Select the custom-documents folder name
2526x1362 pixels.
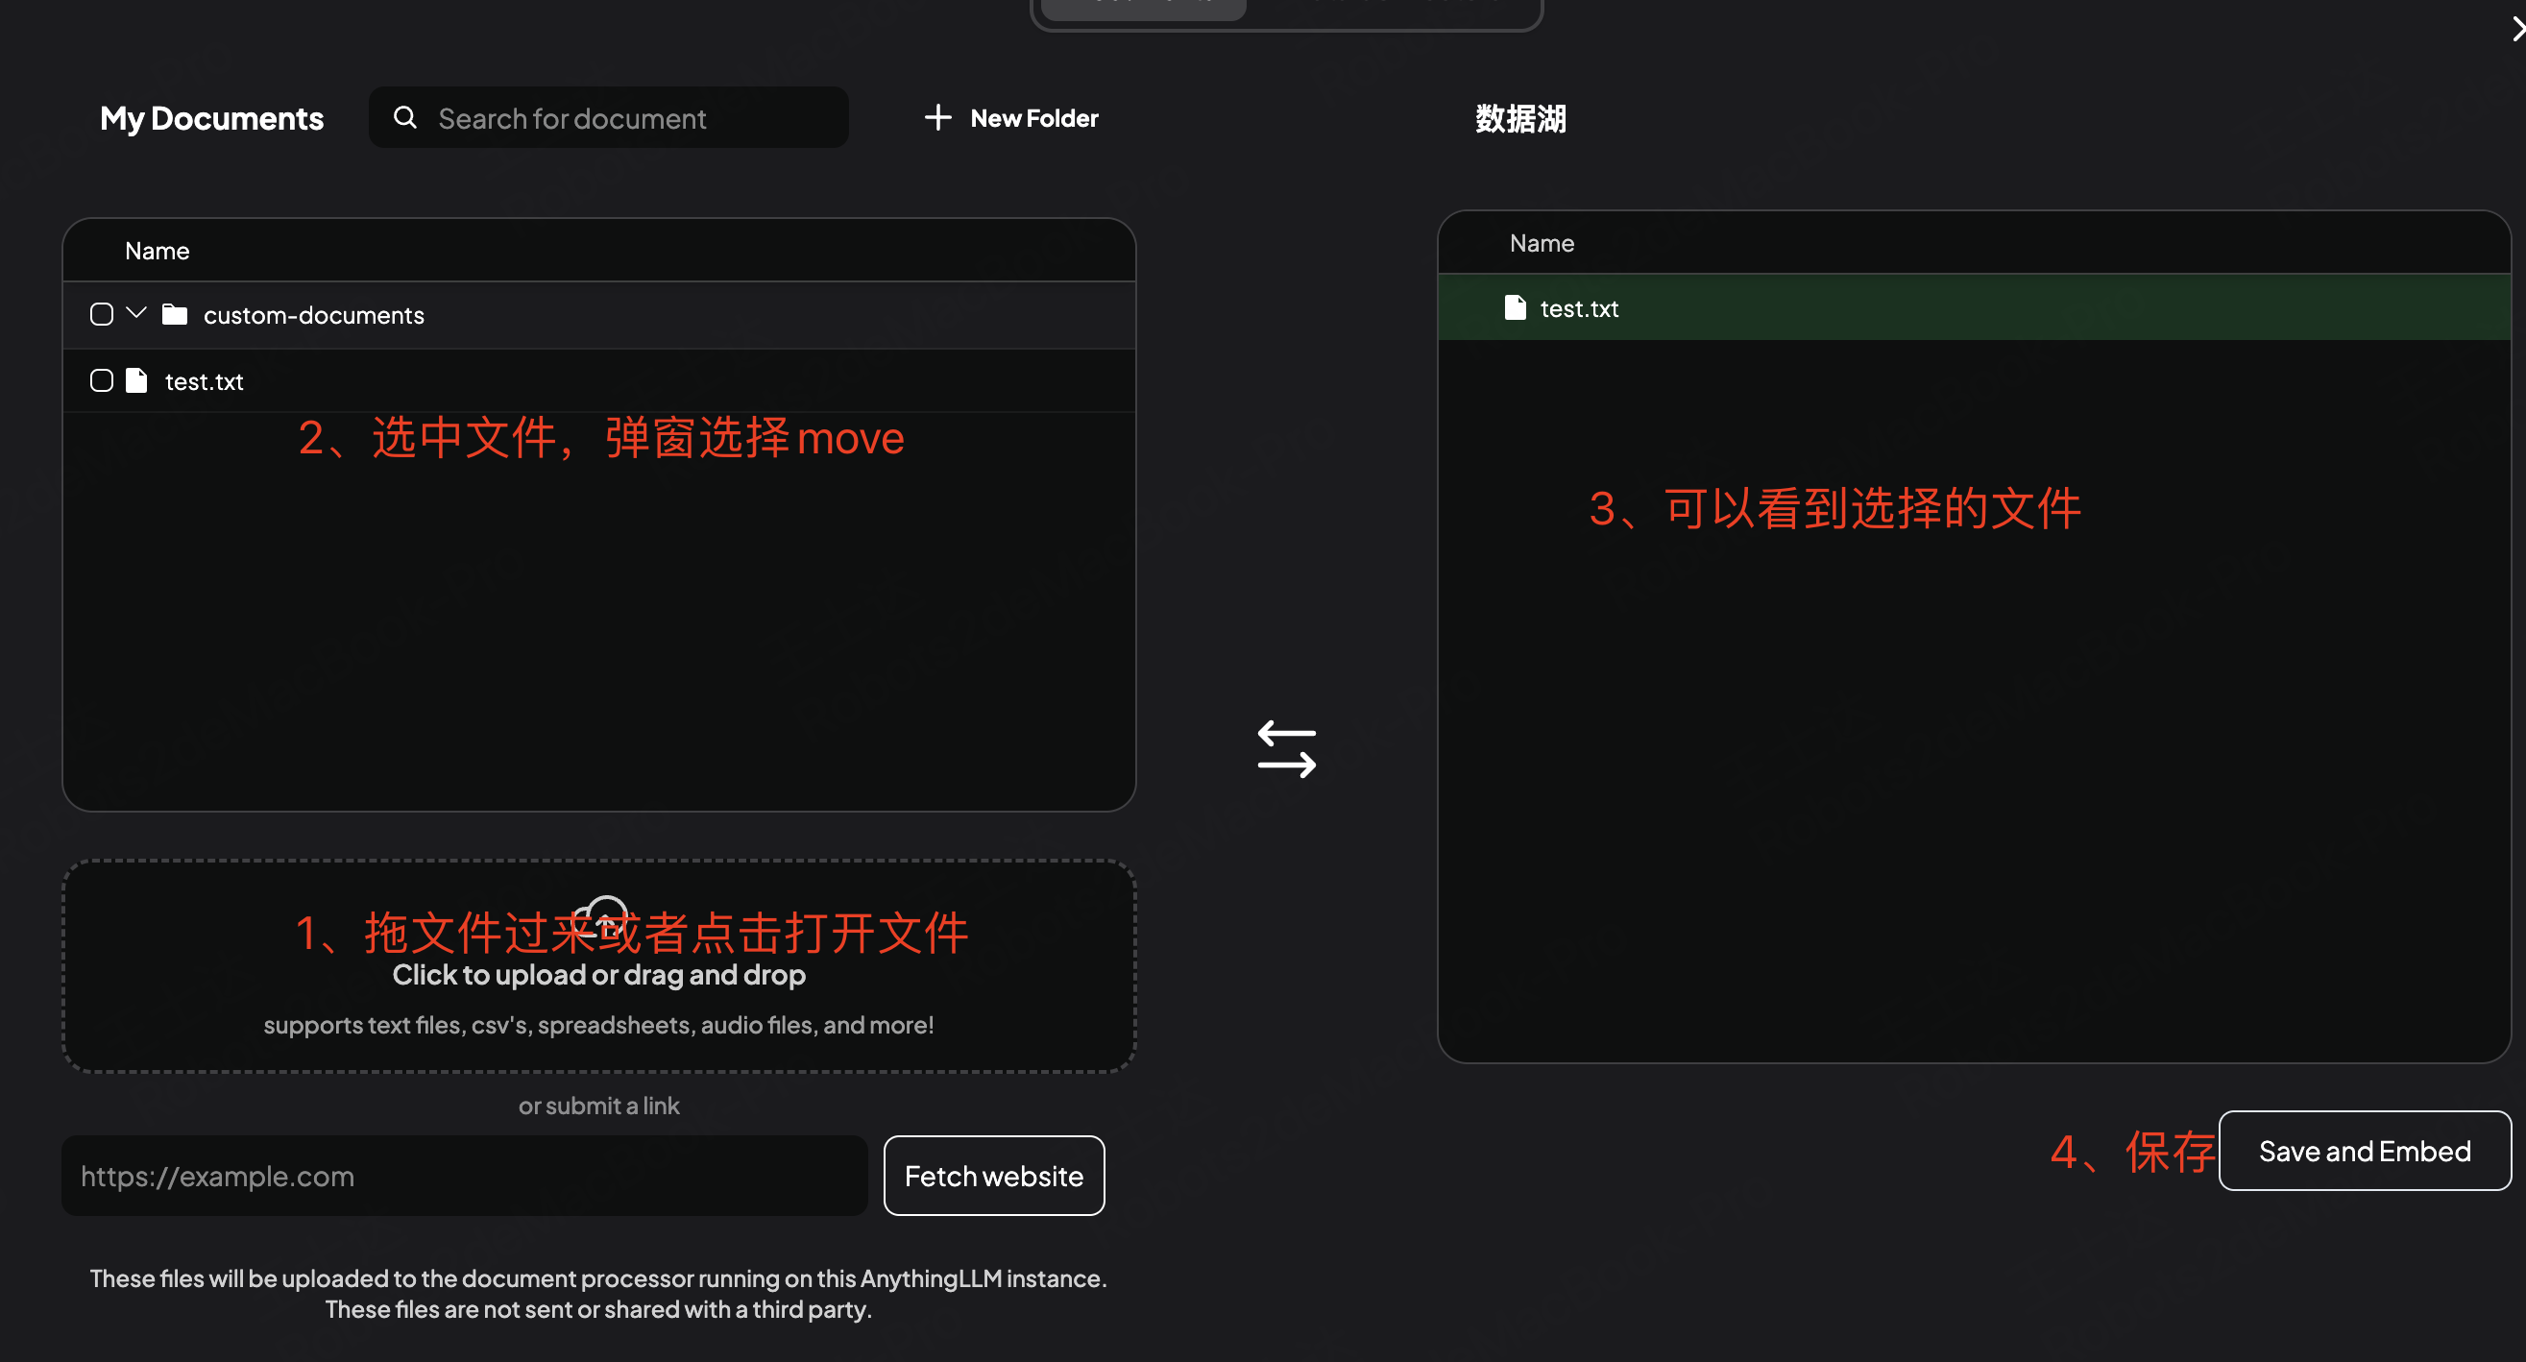(314, 315)
